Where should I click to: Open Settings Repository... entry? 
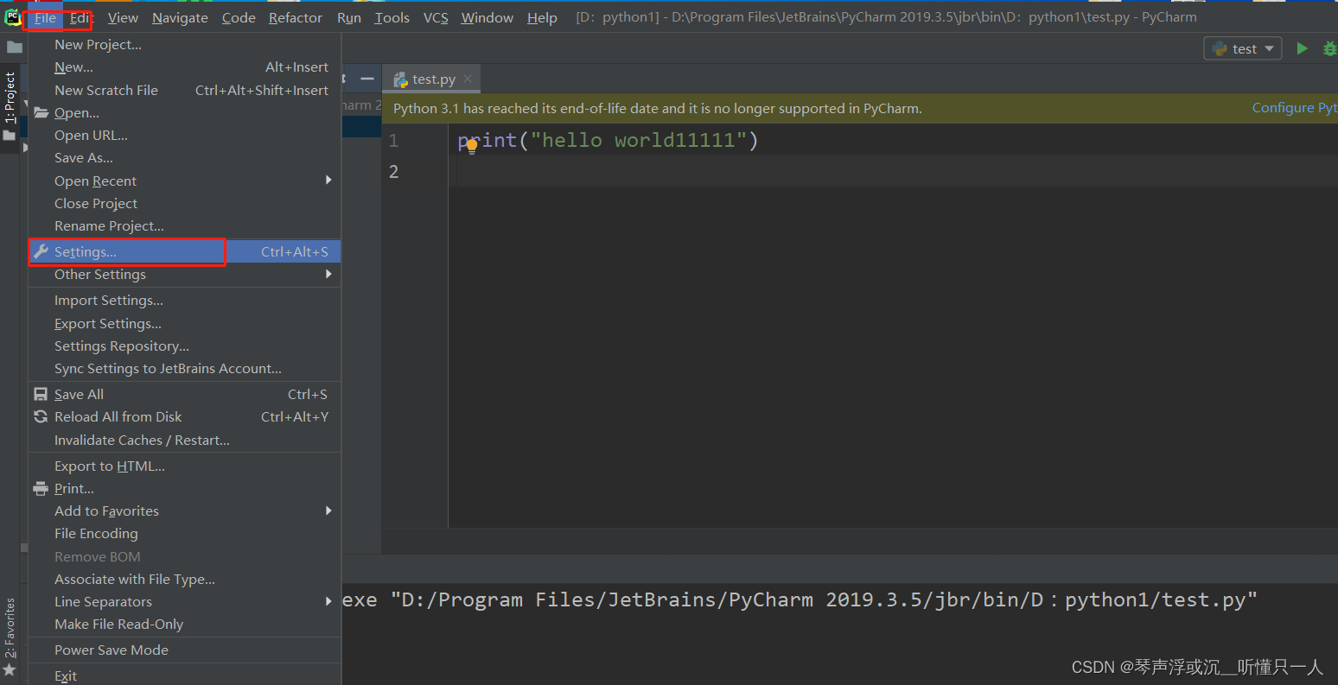(185, 346)
